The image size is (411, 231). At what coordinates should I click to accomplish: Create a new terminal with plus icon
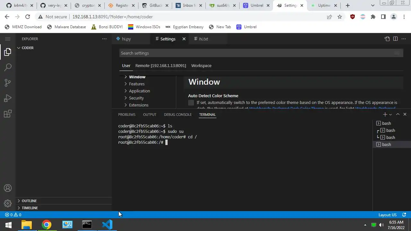385,114
